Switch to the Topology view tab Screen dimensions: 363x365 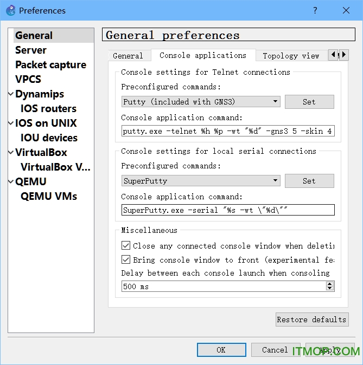coord(291,56)
